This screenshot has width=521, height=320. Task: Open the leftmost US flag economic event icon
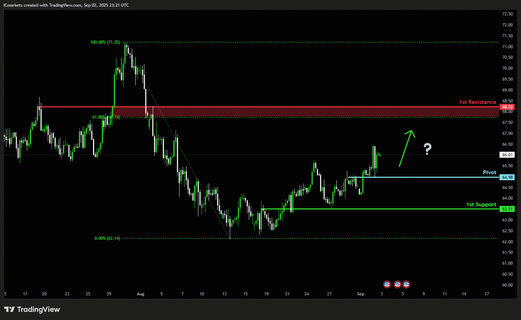tap(387, 284)
